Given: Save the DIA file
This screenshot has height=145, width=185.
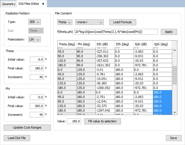Looking at the screenshot, I should (x=173, y=138).
